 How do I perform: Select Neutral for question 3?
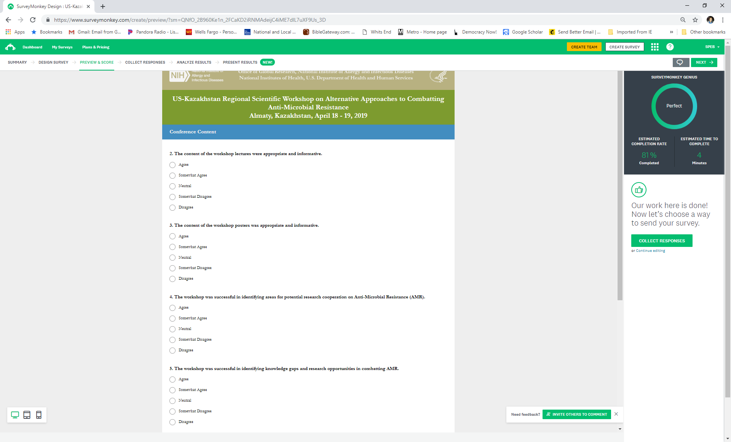(x=172, y=258)
